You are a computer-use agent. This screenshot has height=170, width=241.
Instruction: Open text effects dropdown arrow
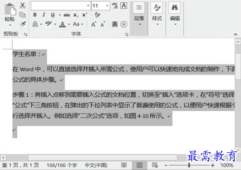[x=41, y=24]
